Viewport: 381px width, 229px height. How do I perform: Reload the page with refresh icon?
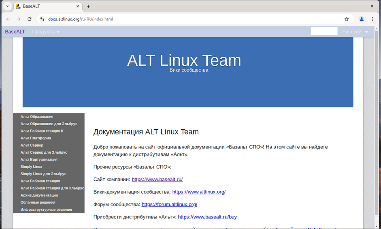click(30, 19)
